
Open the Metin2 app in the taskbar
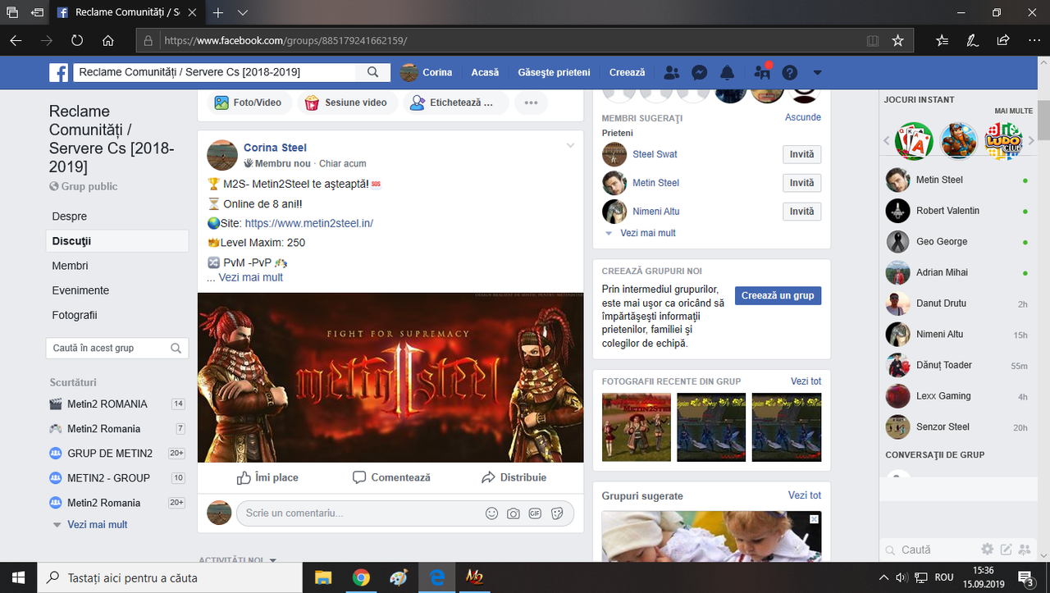coord(475,577)
